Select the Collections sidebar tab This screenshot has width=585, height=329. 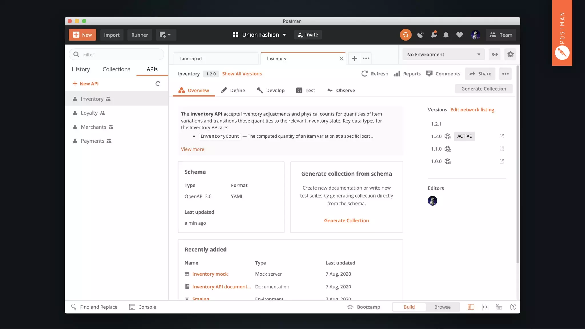point(116,69)
